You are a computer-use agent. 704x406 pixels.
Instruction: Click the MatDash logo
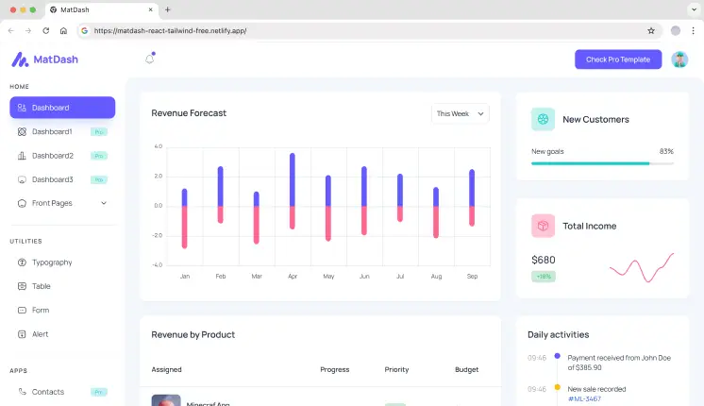(44, 59)
